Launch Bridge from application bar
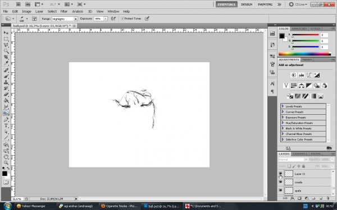This screenshot has height=210, width=337. click(x=19, y=4)
